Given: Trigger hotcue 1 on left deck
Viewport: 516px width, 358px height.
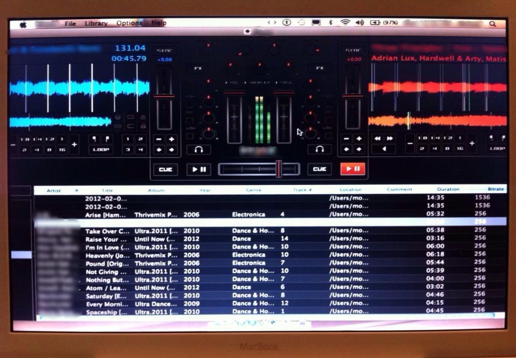Looking at the screenshot, I should click(x=128, y=139).
